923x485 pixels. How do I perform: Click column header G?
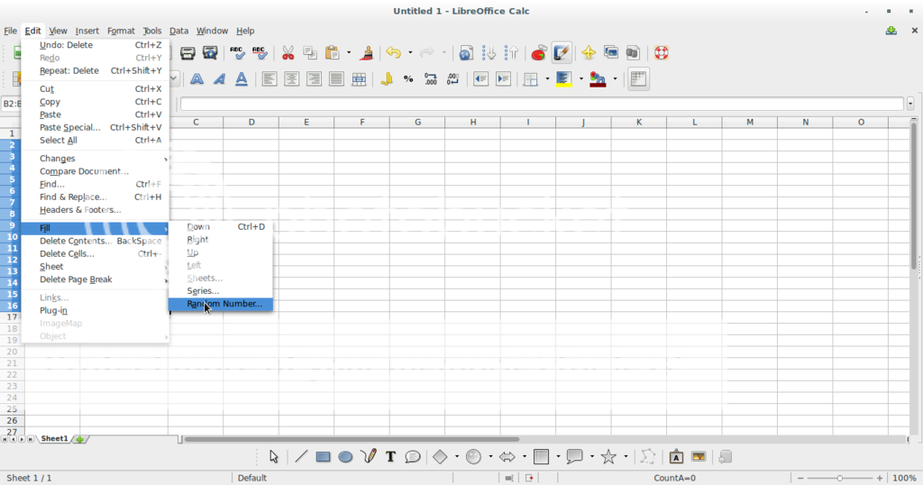[x=417, y=122]
